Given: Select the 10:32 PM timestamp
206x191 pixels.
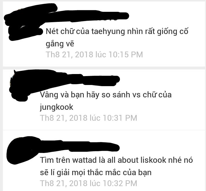Looking at the screenshot, I should coord(88,183).
